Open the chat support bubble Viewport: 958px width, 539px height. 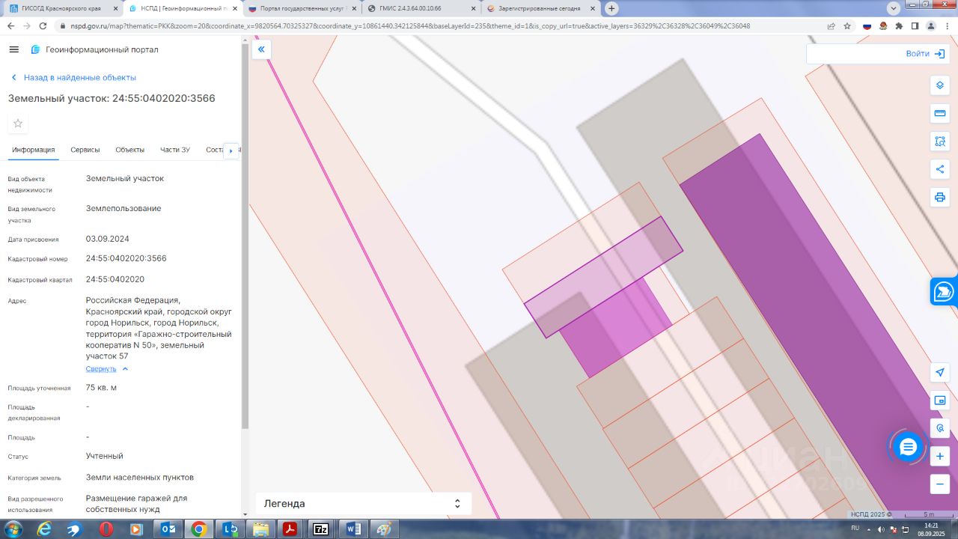[908, 447]
